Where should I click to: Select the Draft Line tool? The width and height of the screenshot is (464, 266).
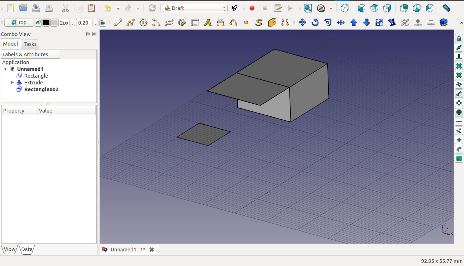tap(118, 23)
